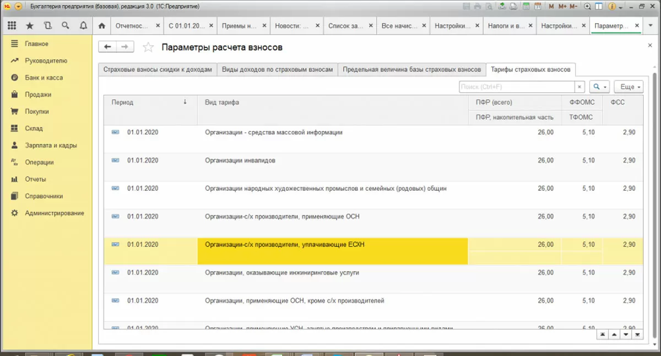Open notifications bell icon
Image resolution: width=661 pixels, height=356 pixels.
point(83,25)
